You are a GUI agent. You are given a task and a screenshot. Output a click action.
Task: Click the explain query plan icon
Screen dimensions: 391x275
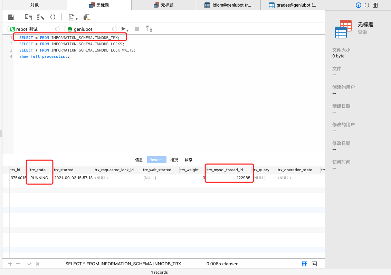tap(149, 29)
